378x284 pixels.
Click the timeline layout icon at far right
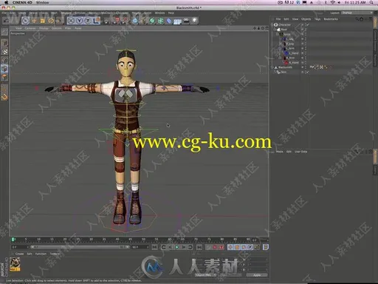pos(265,247)
